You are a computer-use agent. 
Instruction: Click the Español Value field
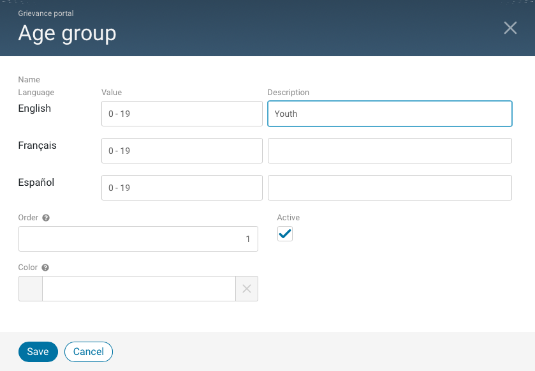pos(182,188)
